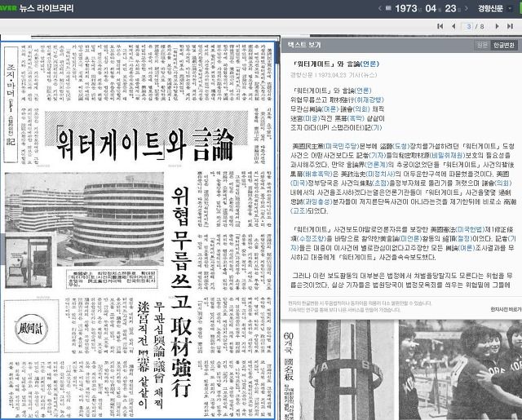
Task: Click the (미언론) link
Action: coord(410,239)
